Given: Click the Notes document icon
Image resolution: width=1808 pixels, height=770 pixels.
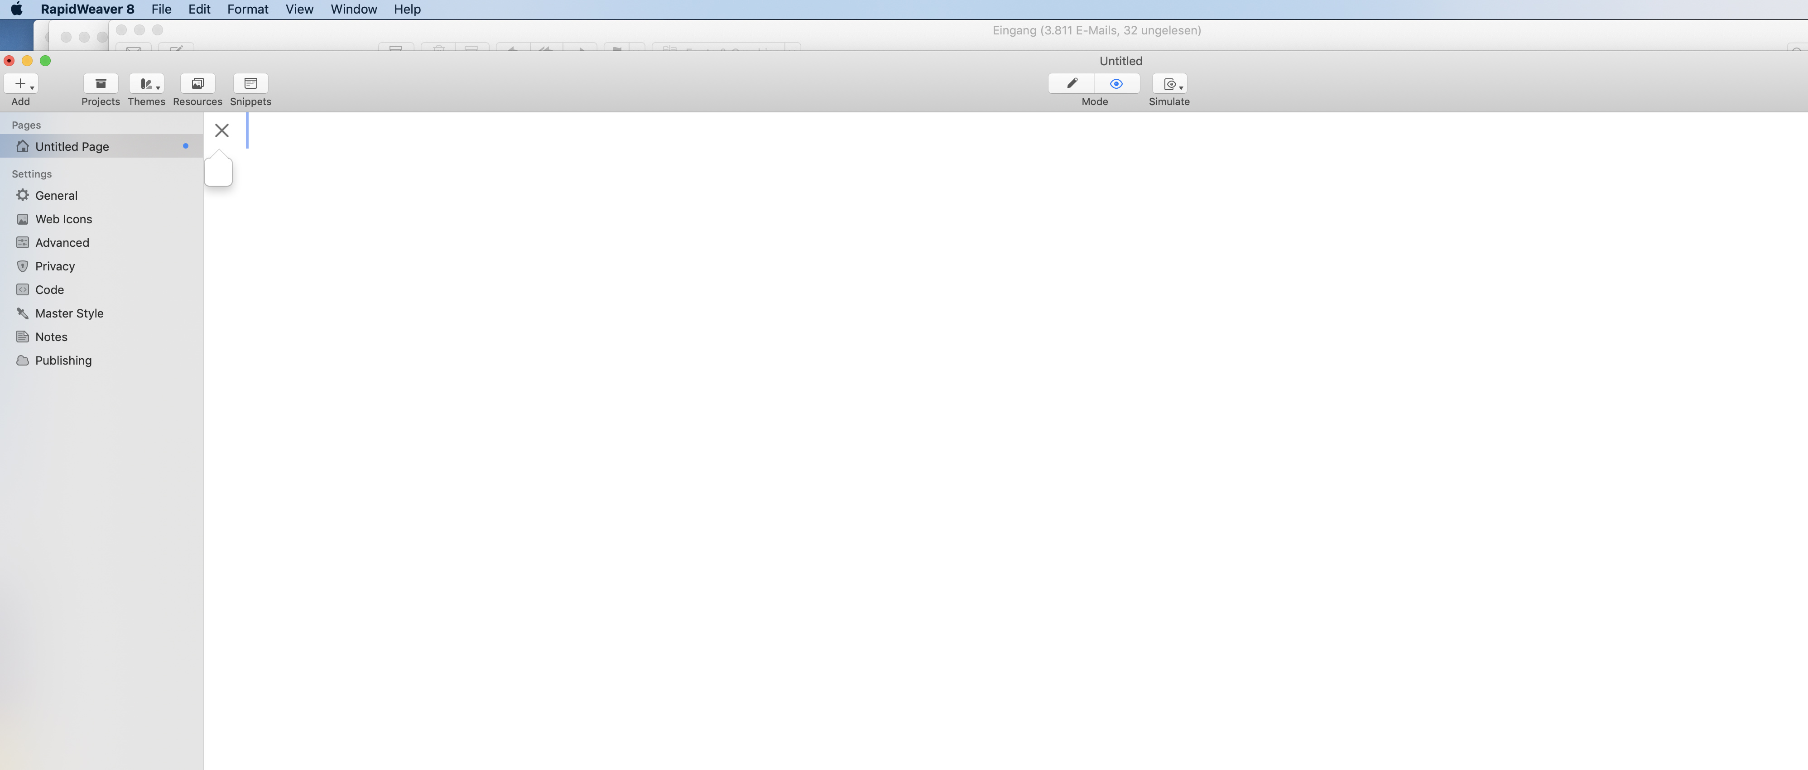Looking at the screenshot, I should (x=23, y=336).
